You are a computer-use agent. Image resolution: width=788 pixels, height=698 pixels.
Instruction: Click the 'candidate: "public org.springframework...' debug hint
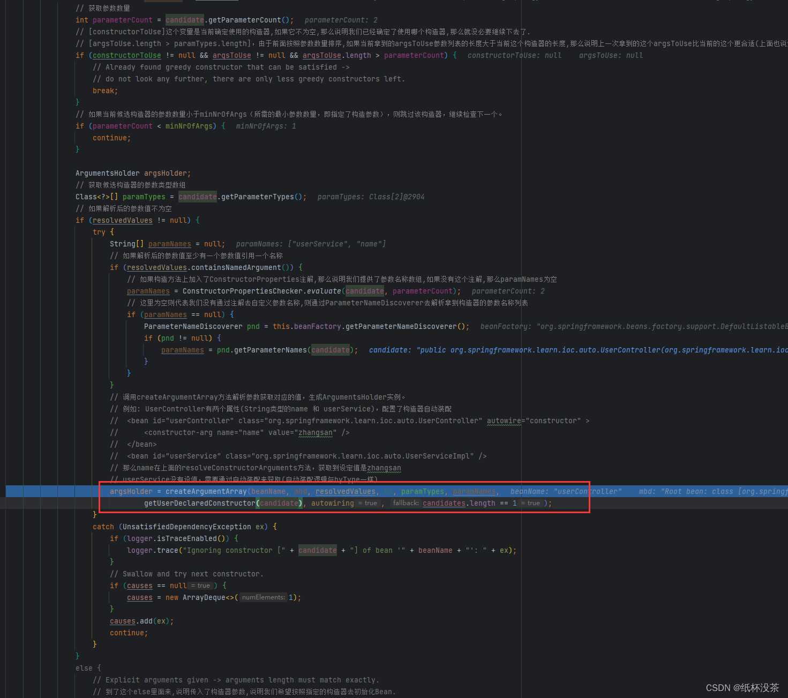(578, 350)
